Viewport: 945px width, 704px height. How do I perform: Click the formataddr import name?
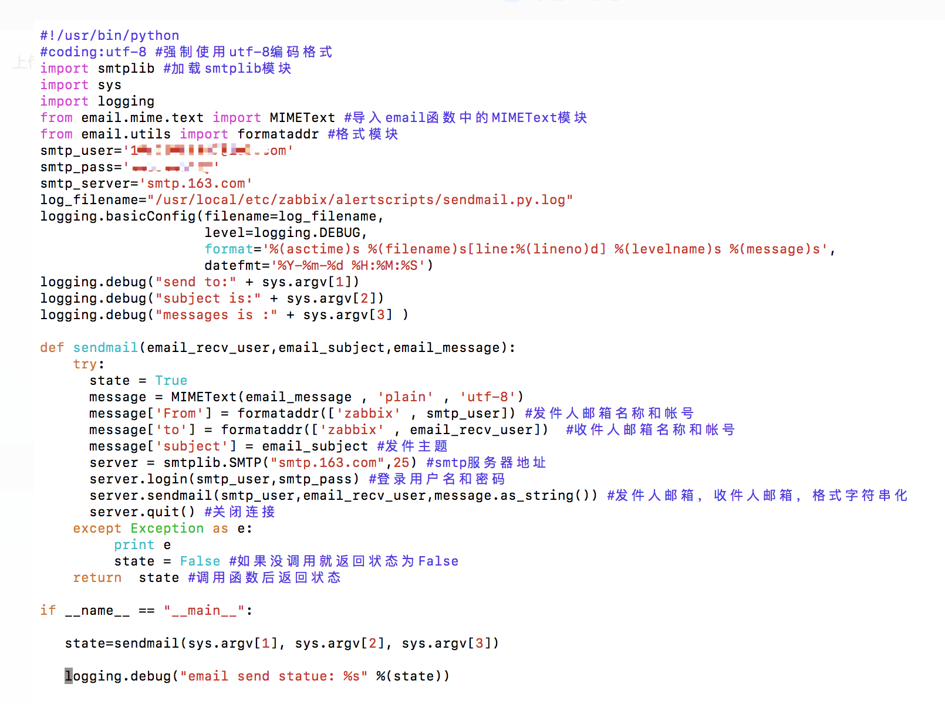[x=278, y=134]
